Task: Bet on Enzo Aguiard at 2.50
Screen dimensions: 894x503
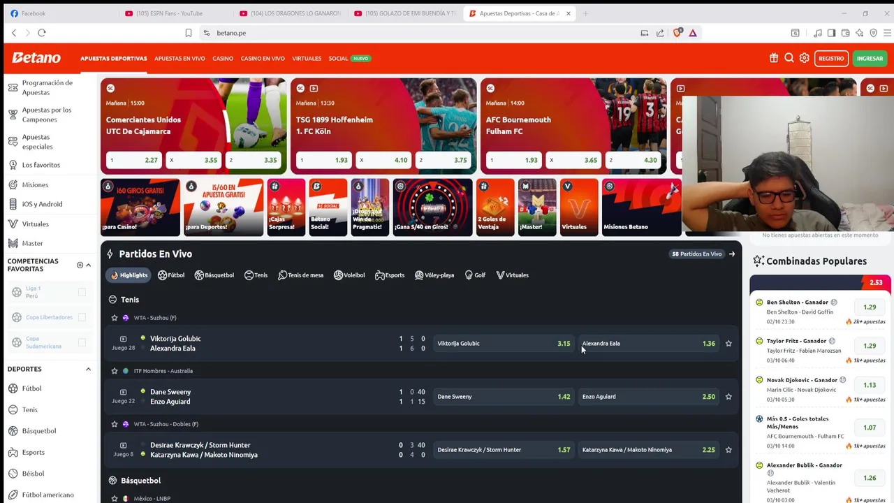Action: (x=649, y=397)
